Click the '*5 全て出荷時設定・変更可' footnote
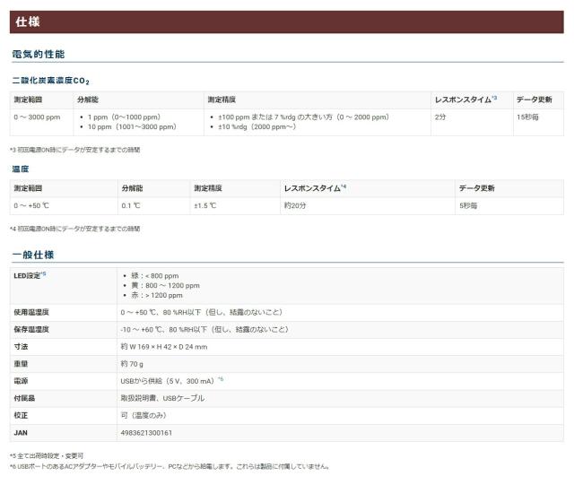Screen dimensions: 574x485 pyautogui.click(x=47, y=455)
